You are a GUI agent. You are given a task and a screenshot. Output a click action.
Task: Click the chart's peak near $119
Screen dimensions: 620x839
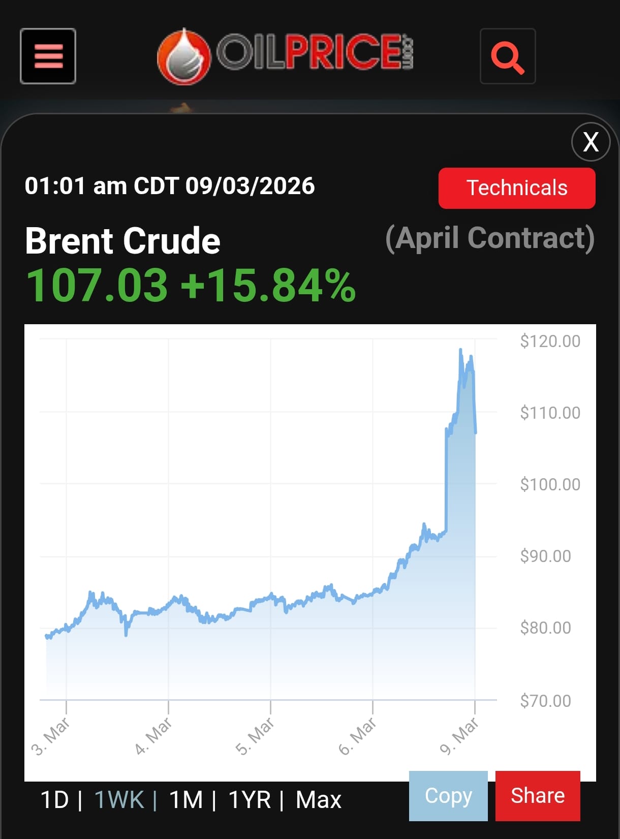click(460, 350)
